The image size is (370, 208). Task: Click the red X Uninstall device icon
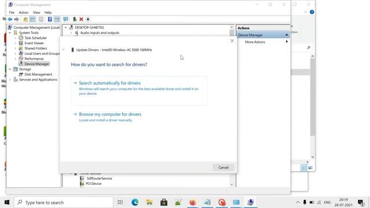click(81, 19)
